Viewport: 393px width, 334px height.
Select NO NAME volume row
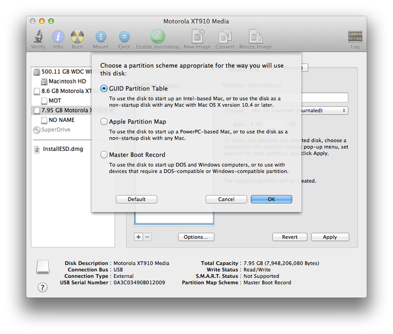[x=62, y=120]
